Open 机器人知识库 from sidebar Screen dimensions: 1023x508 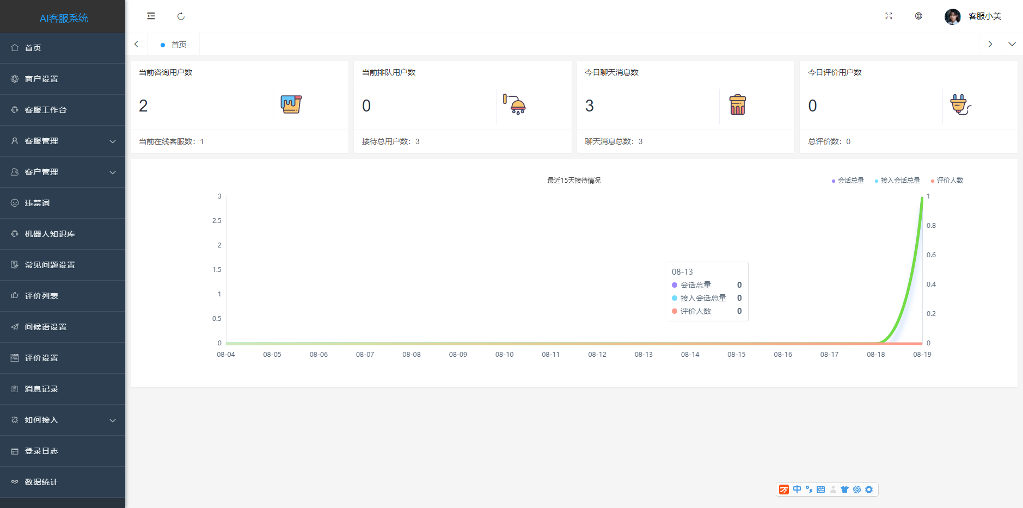(x=50, y=234)
